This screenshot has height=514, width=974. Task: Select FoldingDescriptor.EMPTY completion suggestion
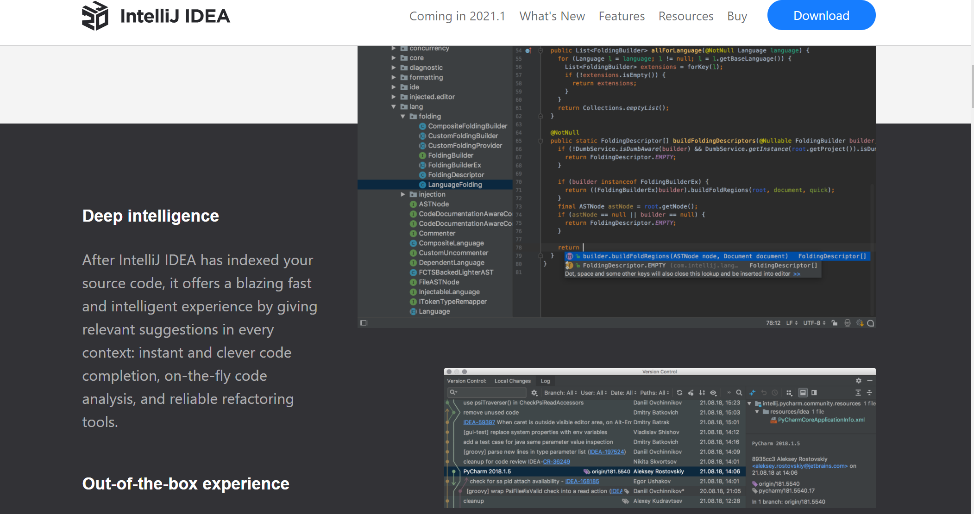693,266
